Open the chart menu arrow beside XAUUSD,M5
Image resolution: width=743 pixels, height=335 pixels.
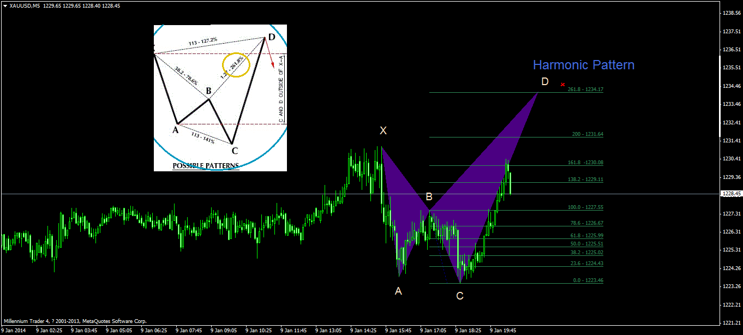point(5,5)
